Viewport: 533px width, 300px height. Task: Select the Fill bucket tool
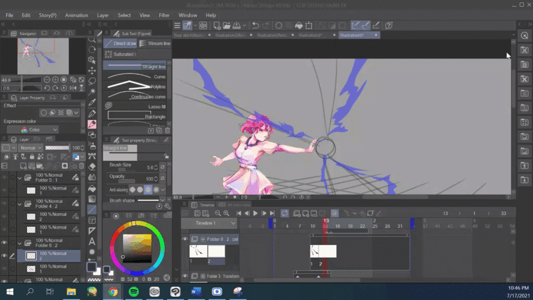click(92, 188)
